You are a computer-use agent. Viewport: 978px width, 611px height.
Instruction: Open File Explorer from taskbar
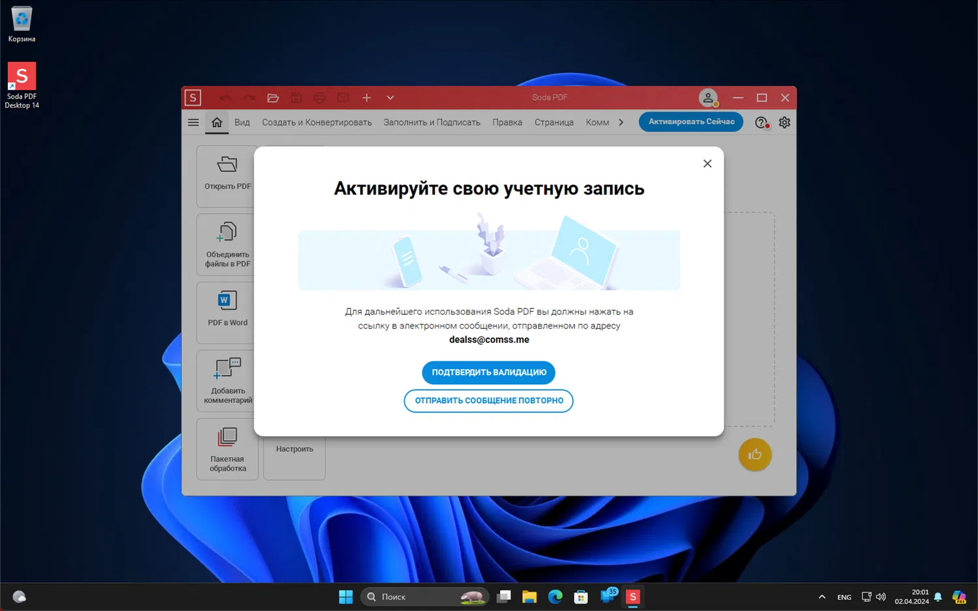pyautogui.click(x=529, y=597)
